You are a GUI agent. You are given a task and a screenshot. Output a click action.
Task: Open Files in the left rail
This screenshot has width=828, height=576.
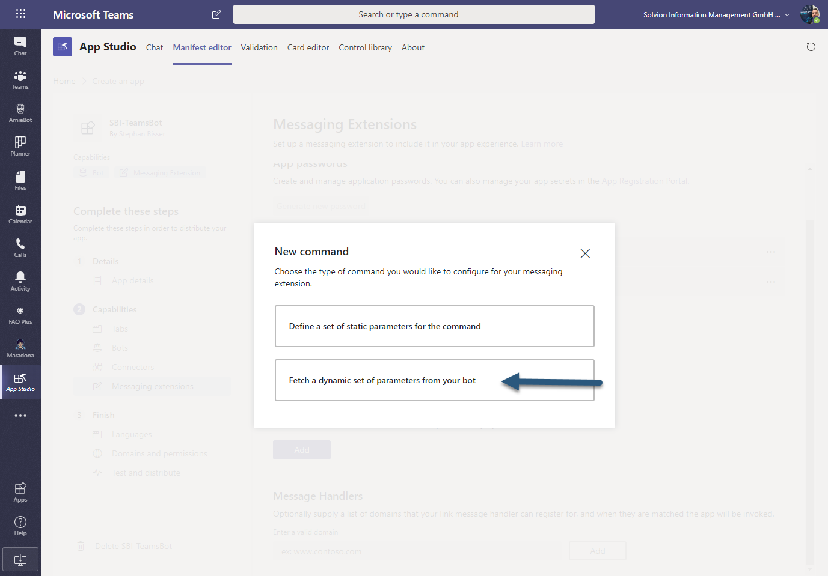(20, 180)
